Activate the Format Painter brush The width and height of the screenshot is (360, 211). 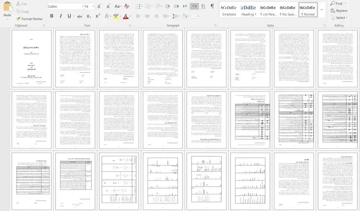pyautogui.click(x=30, y=19)
